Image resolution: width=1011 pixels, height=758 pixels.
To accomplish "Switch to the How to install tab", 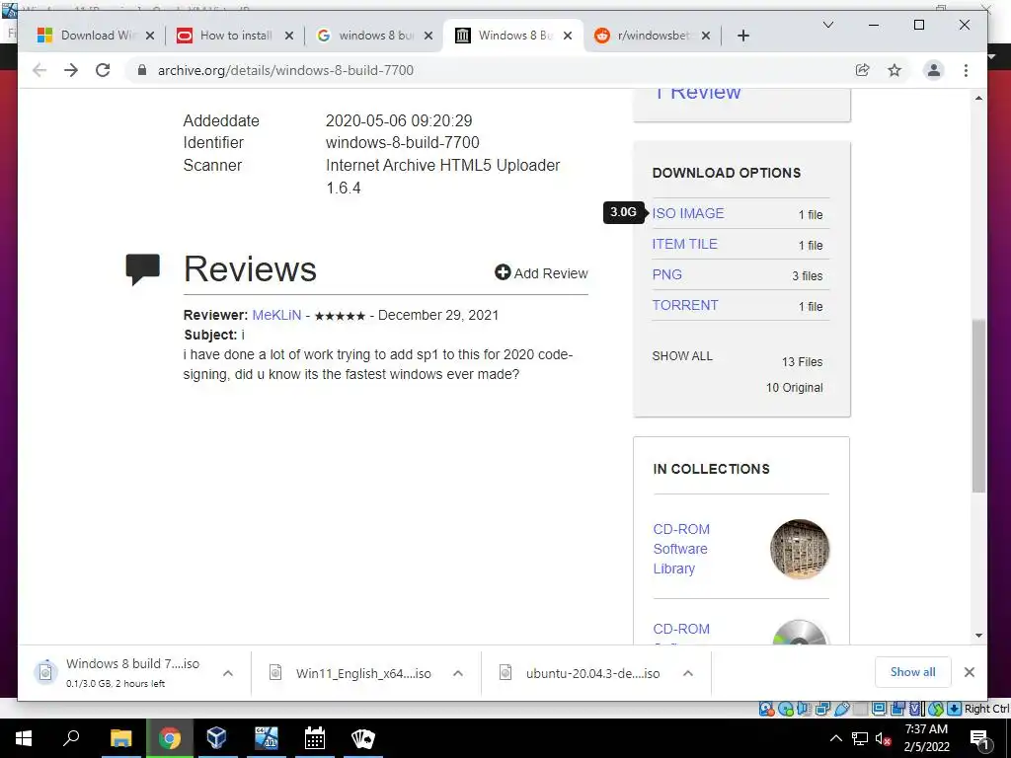I will coord(235,36).
